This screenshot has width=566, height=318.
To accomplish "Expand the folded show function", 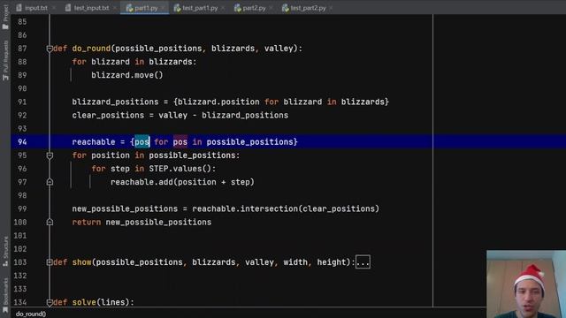I will point(50,262).
